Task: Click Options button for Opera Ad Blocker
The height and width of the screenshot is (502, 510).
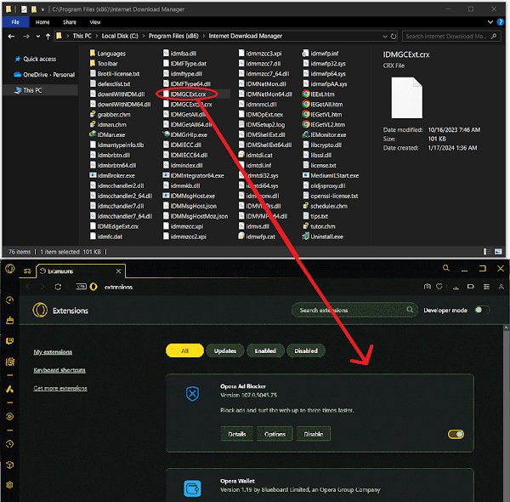Action: [275, 434]
